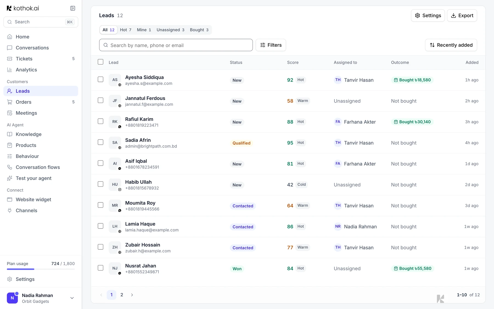The width and height of the screenshot is (494, 309).
Task: Export the leads list
Action: pyautogui.click(x=462, y=16)
